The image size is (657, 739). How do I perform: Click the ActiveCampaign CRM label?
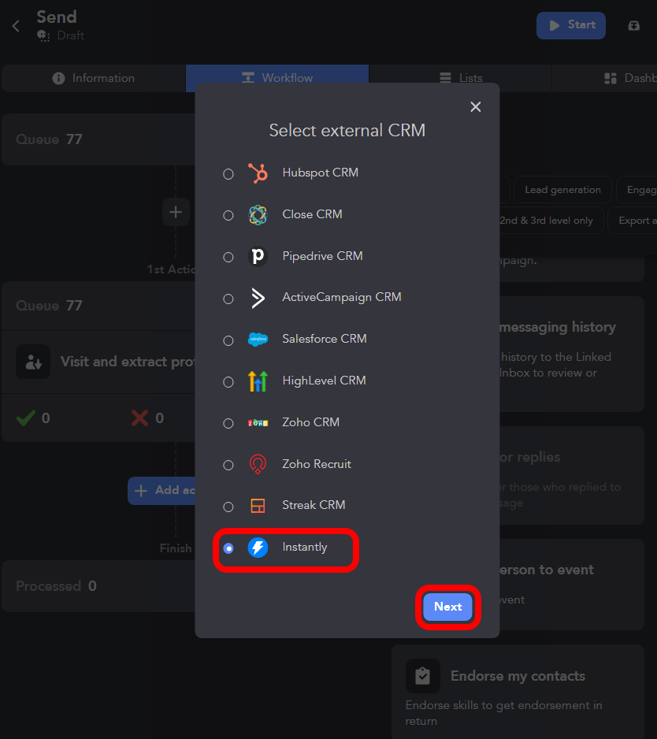coord(342,297)
